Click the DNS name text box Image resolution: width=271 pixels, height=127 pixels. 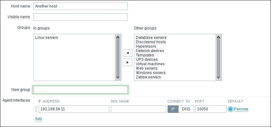point(138,109)
